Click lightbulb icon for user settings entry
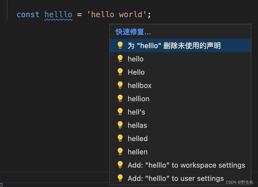 [120, 178]
